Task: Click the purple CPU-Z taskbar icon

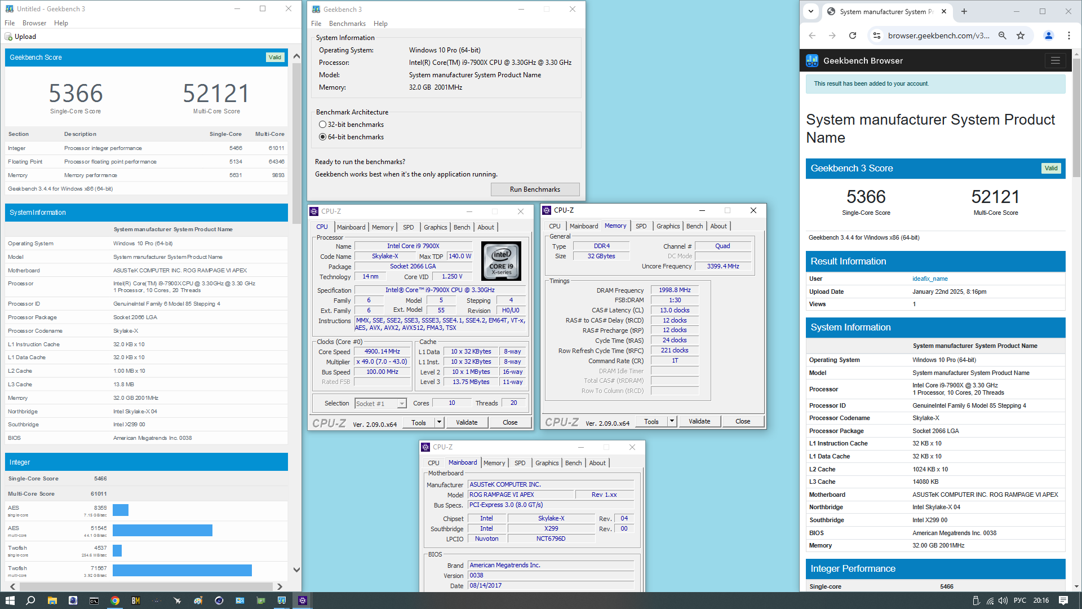Action: (x=303, y=601)
